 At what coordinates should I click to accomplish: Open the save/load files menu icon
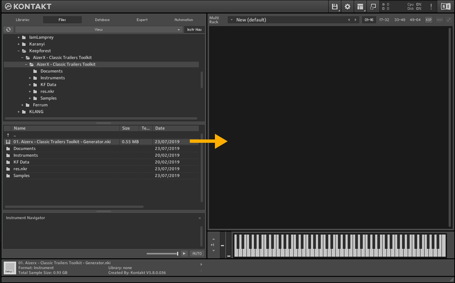click(x=335, y=7)
